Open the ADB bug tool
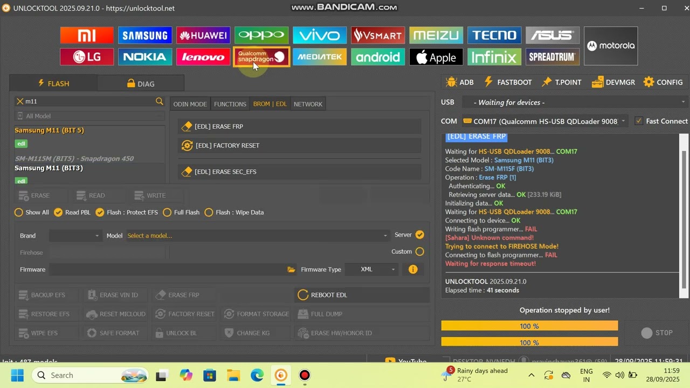The image size is (690, 388). pyautogui.click(x=460, y=82)
